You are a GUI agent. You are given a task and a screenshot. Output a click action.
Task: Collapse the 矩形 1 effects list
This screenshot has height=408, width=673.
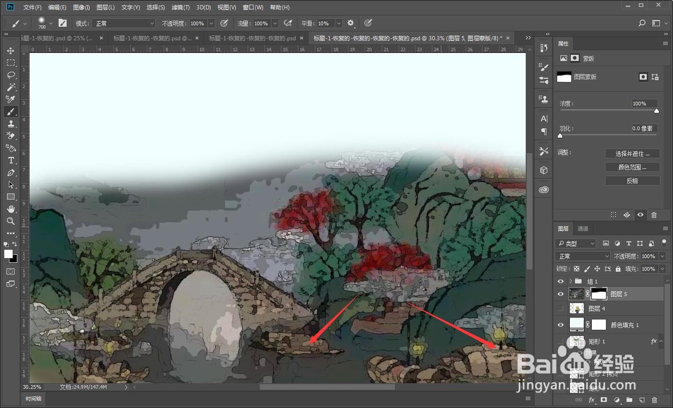(660, 341)
